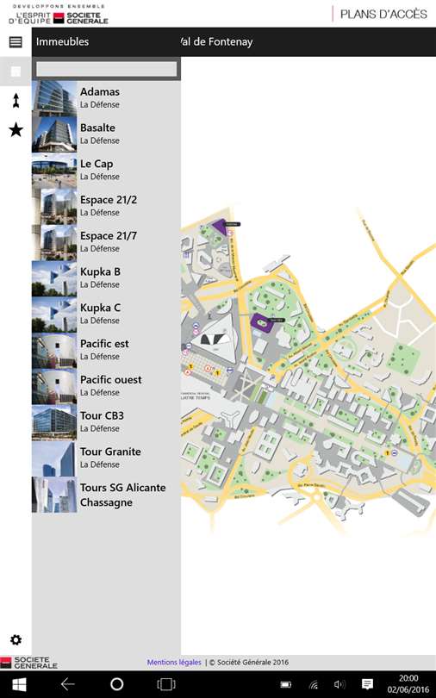Select Espace 21/7 building row
This screenshot has height=698, width=436.
106,243
